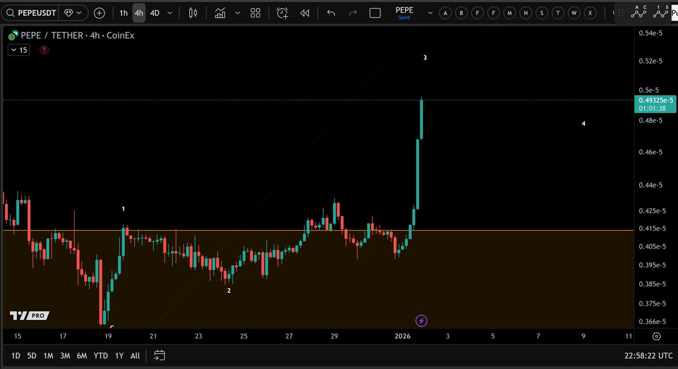Click the purple lightning bolt event icon
678x369 pixels.
(421, 321)
